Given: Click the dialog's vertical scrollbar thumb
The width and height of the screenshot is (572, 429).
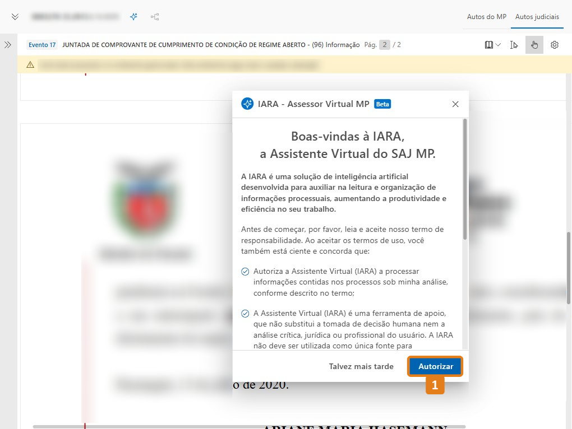Looking at the screenshot, I should (x=464, y=179).
